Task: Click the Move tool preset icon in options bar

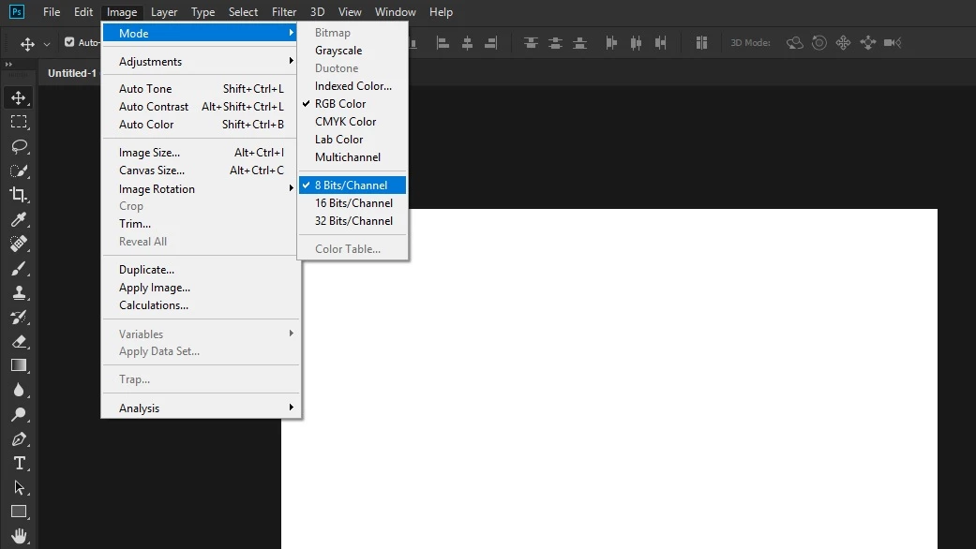Action: point(27,43)
